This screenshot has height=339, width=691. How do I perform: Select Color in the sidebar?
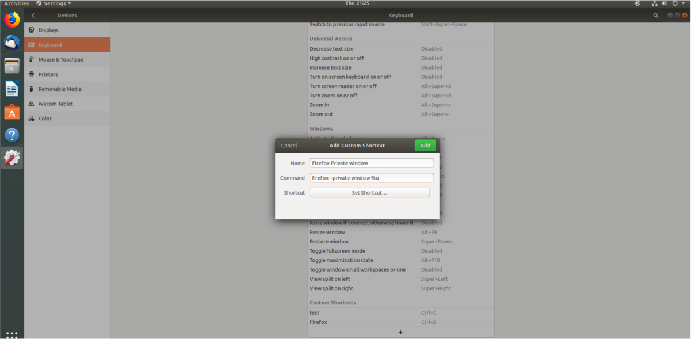[x=67, y=119]
